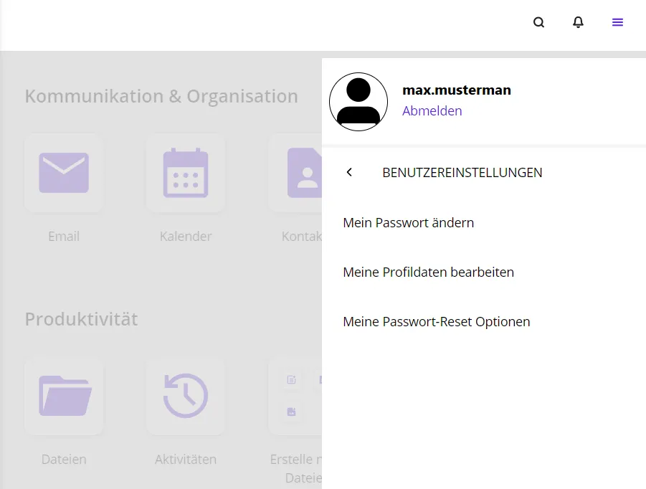This screenshot has width=646, height=489.
Task: Click the search magnifier icon
Action: point(538,22)
